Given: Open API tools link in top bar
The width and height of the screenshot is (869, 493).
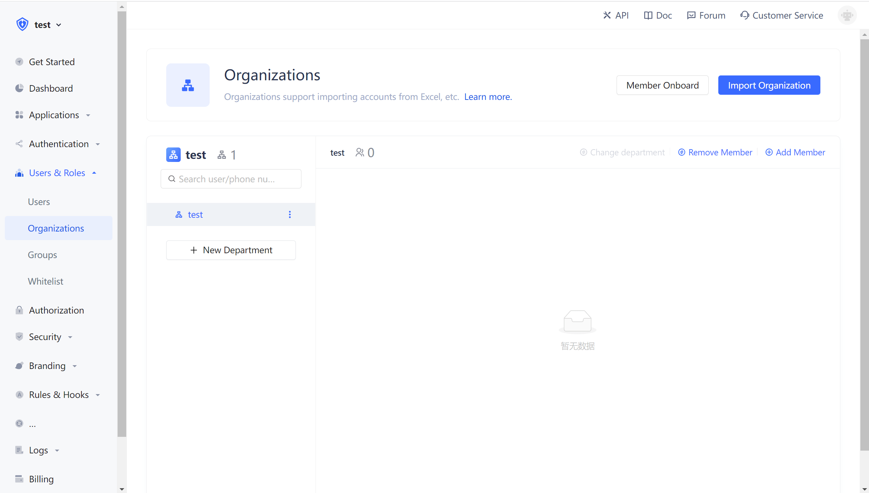Looking at the screenshot, I should click(x=616, y=16).
